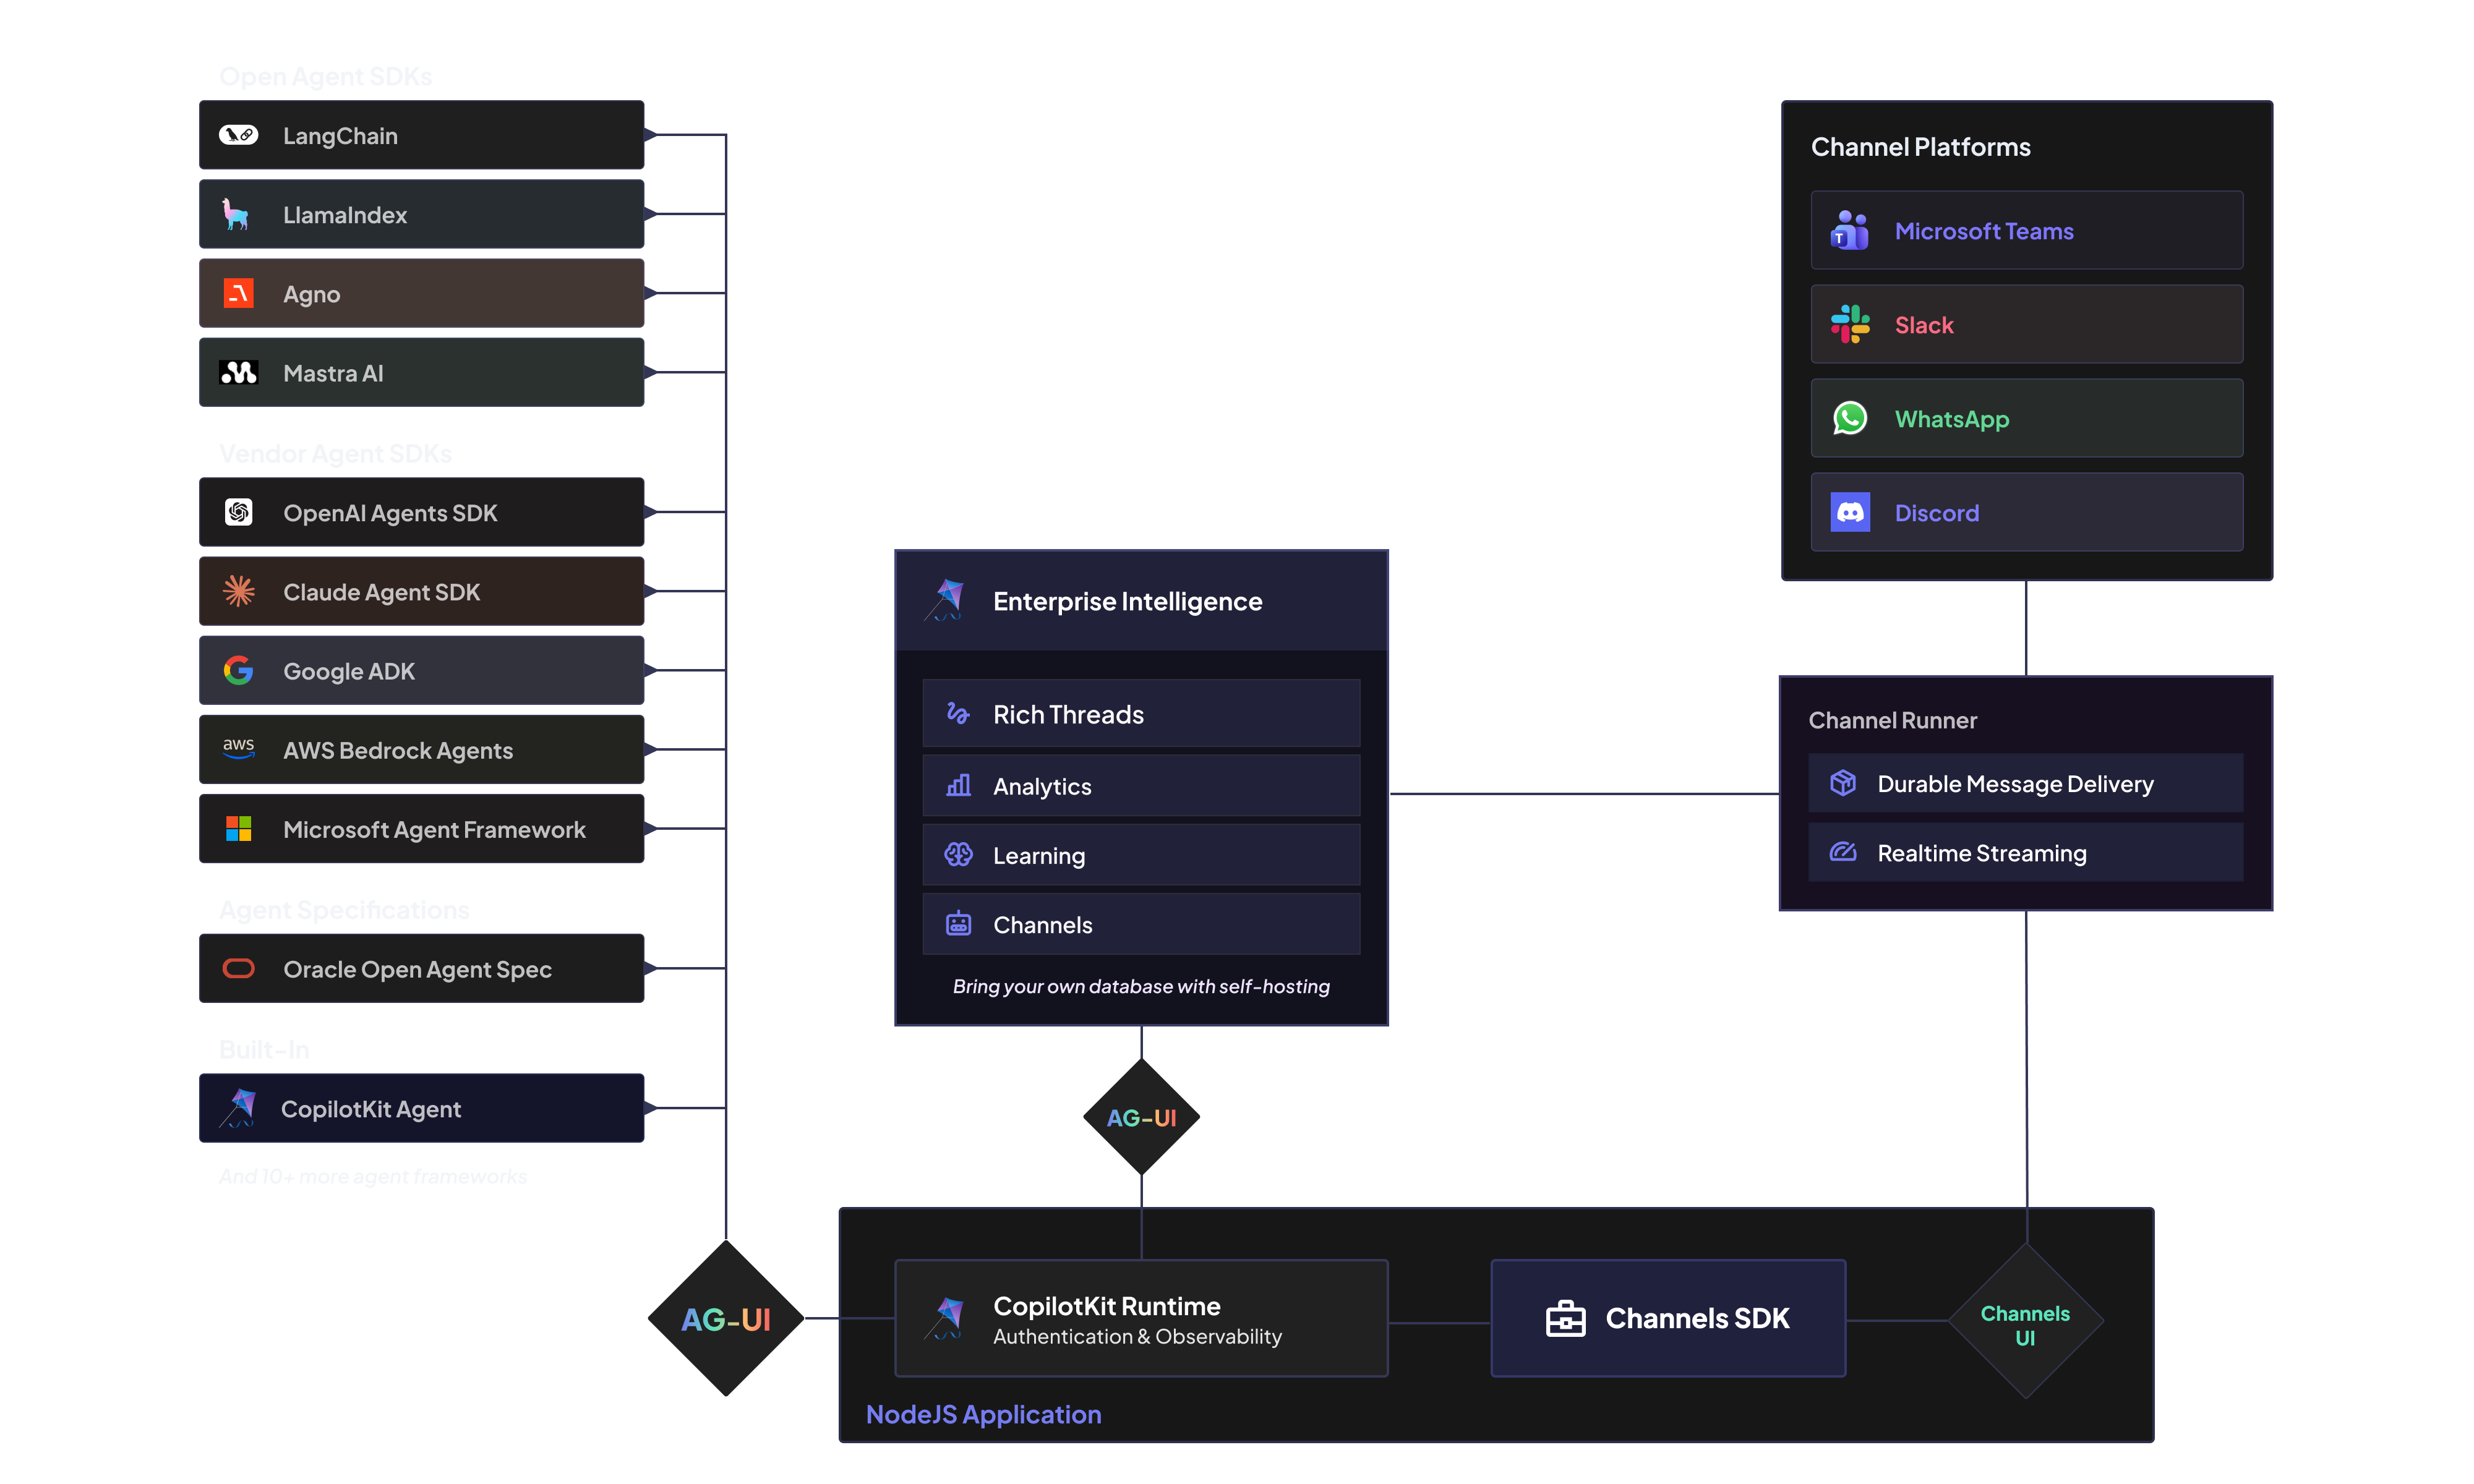Click the "Rich Threads" label
Viewport: 2474px width, 1484px height.
pos(1068,714)
